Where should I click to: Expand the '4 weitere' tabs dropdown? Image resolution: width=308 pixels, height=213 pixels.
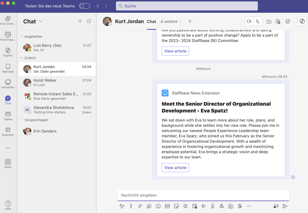171,22
